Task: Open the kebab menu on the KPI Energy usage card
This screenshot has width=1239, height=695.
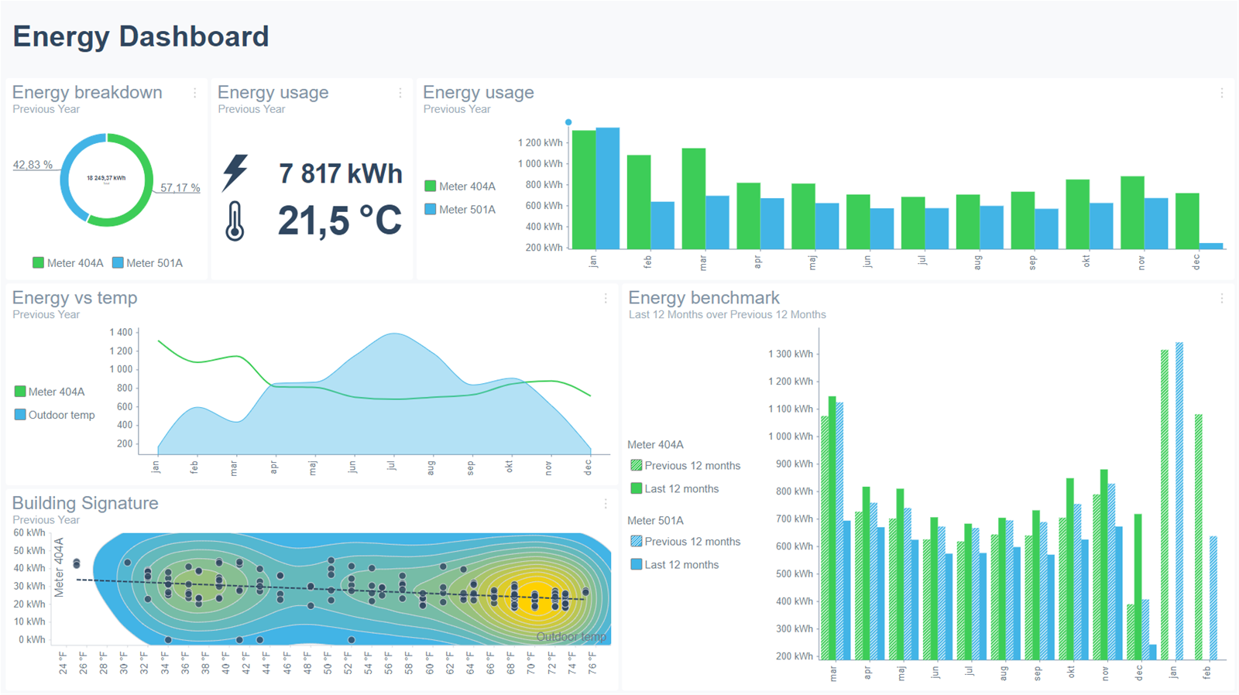Action: click(400, 93)
